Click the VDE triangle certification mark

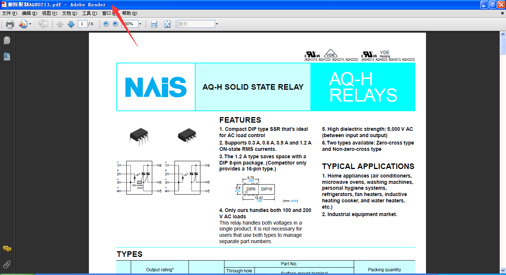(x=330, y=53)
